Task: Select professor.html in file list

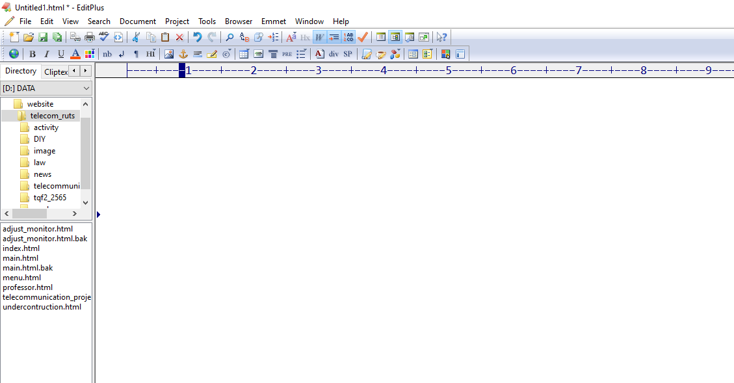Action: point(27,287)
